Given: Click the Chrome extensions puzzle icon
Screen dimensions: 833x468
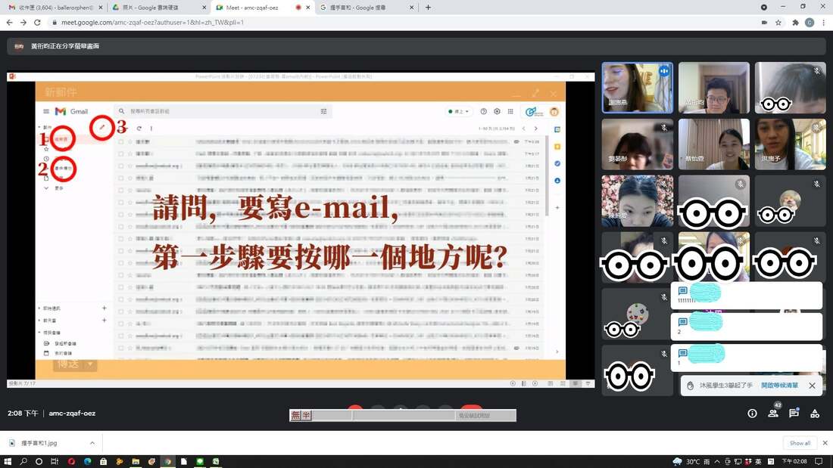Looking at the screenshot, I should click(795, 22).
